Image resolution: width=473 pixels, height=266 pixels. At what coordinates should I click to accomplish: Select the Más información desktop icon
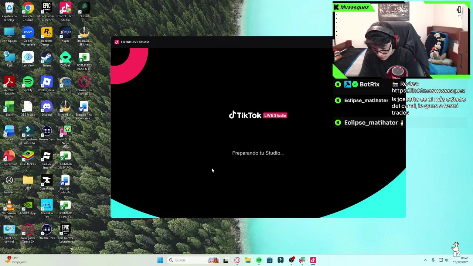click(x=9, y=184)
